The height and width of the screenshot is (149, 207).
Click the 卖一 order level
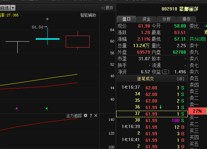coord(194,104)
